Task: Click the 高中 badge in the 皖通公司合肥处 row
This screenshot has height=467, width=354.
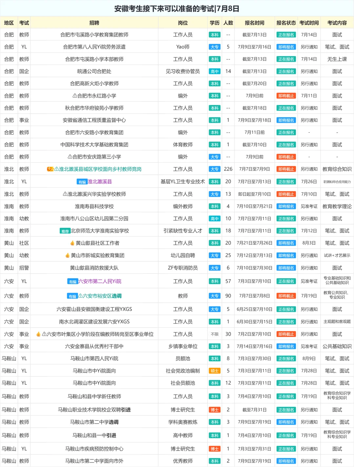Action: (x=215, y=71)
